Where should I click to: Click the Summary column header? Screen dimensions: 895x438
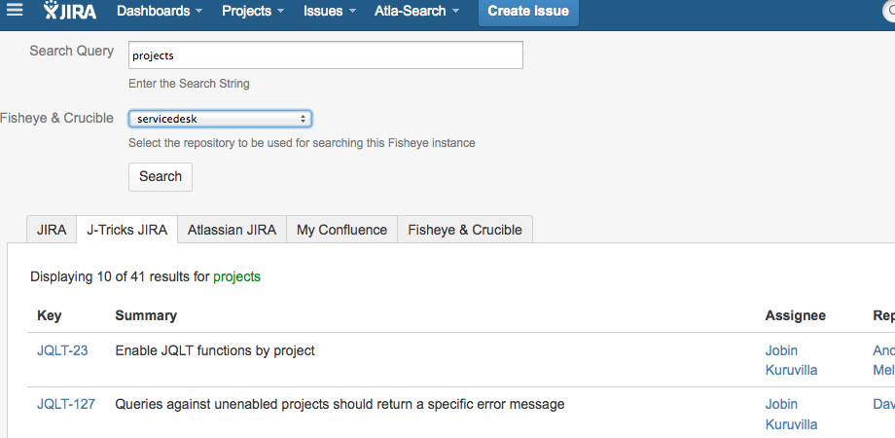[146, 315]
